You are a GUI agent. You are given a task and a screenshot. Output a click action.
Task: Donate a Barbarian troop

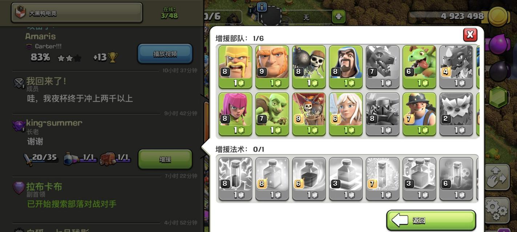point(235,67)
